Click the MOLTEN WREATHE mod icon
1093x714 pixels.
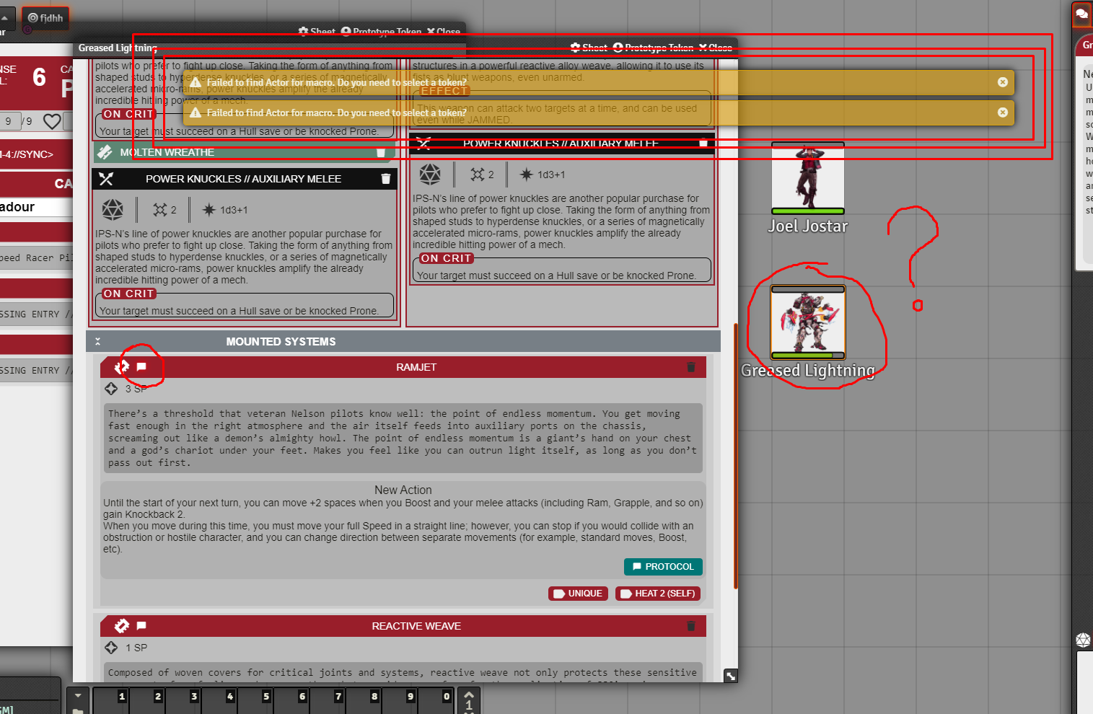105,152
